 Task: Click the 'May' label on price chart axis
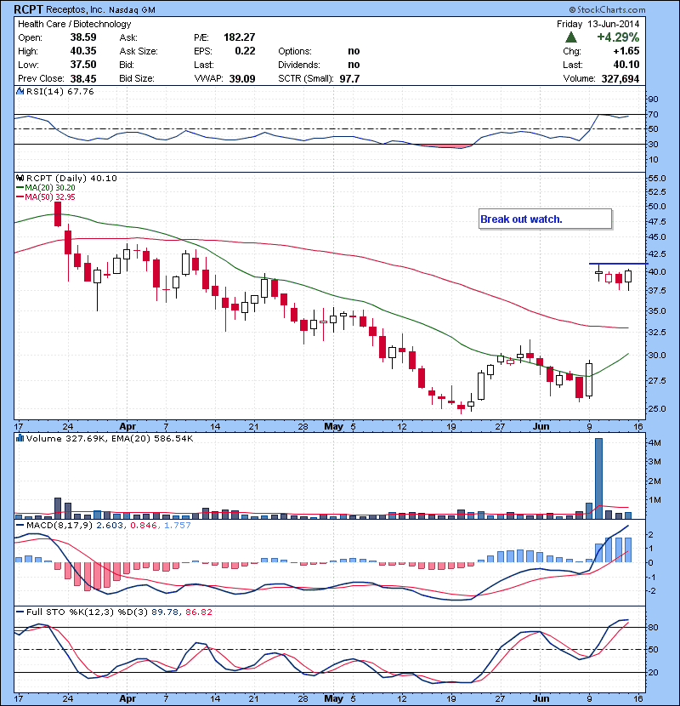point(333,426)
